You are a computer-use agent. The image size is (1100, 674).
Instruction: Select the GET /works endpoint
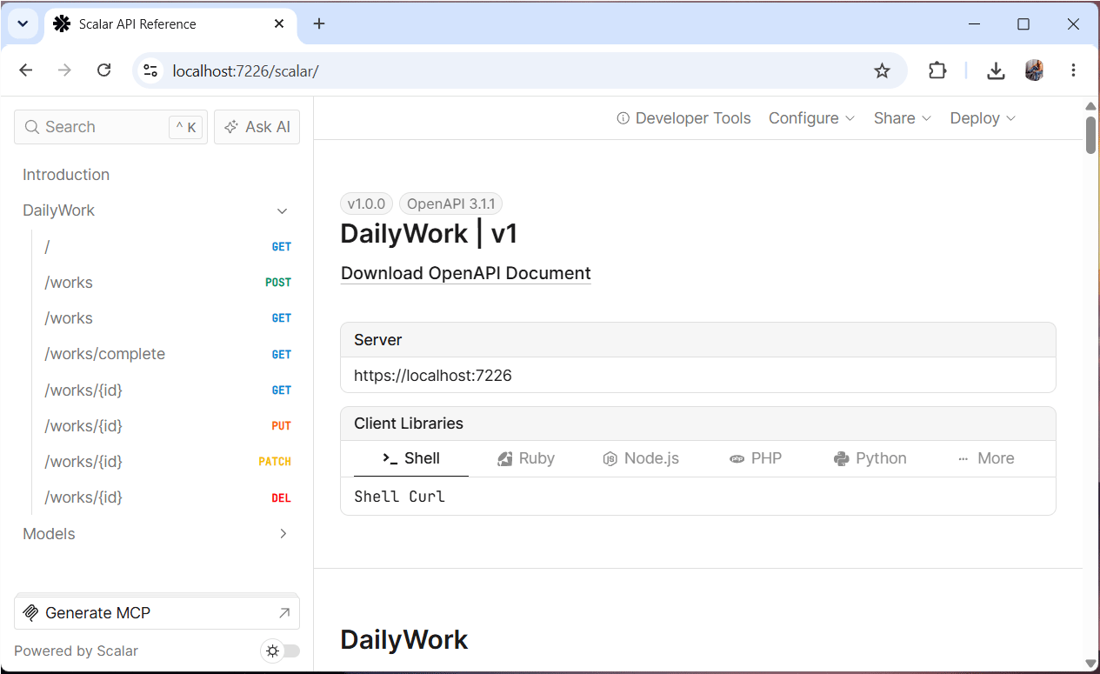tap(168, 318)
